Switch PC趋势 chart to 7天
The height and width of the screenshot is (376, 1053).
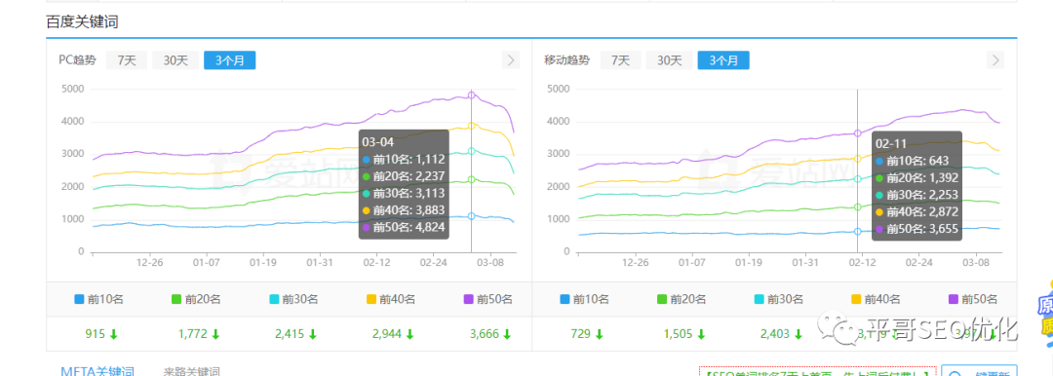click(x=127, y=60)
